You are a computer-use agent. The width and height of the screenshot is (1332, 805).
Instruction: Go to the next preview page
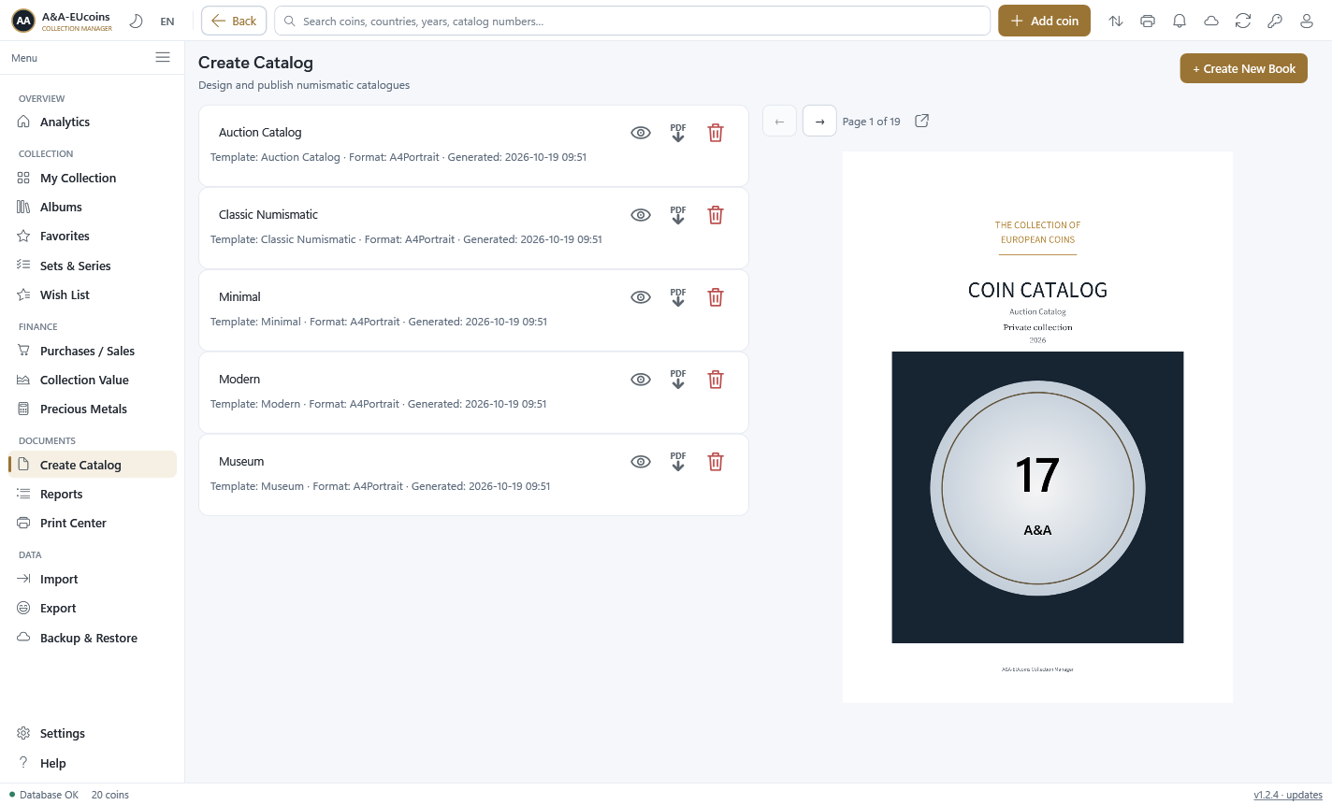click(819, 121)
